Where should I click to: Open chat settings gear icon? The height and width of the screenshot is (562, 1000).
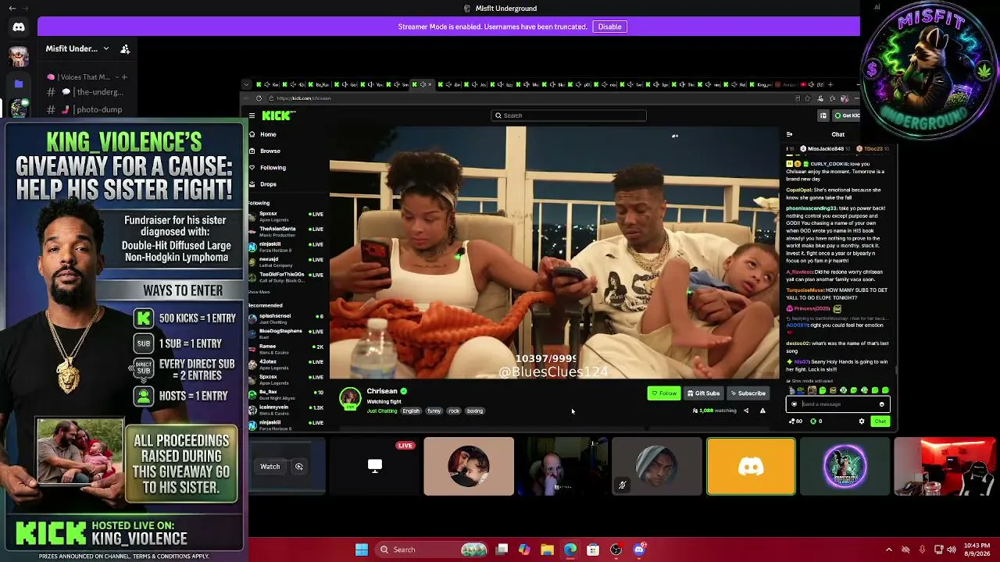click(x=862, y=421)
